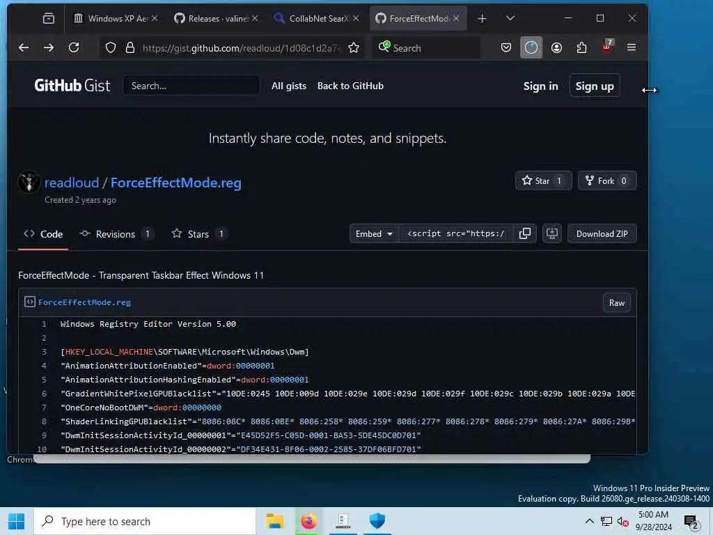The image size is (713, 535).
Task: View Raw file
Action: [617, 302]
